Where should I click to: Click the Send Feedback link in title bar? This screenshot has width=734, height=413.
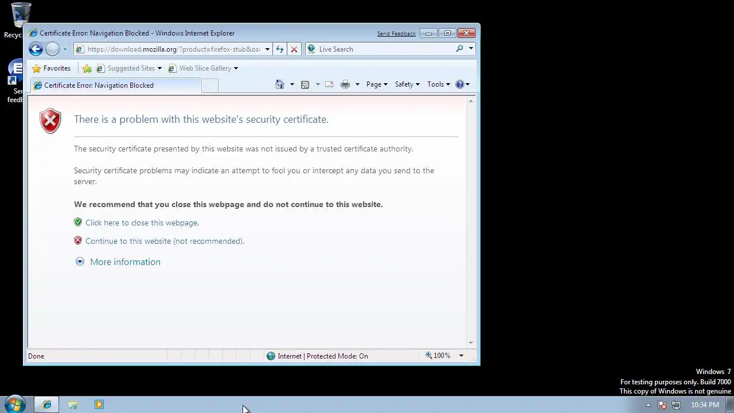click(396, 34)
